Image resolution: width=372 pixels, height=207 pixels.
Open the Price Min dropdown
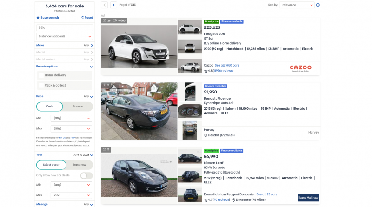(x=72, y=118)
